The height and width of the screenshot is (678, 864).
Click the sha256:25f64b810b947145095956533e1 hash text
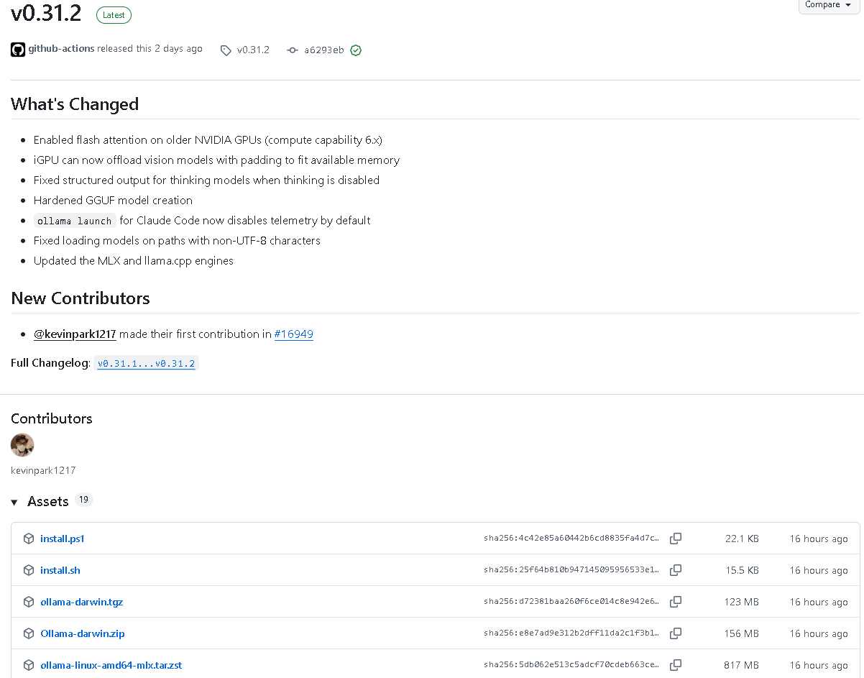tap(571, 570)
